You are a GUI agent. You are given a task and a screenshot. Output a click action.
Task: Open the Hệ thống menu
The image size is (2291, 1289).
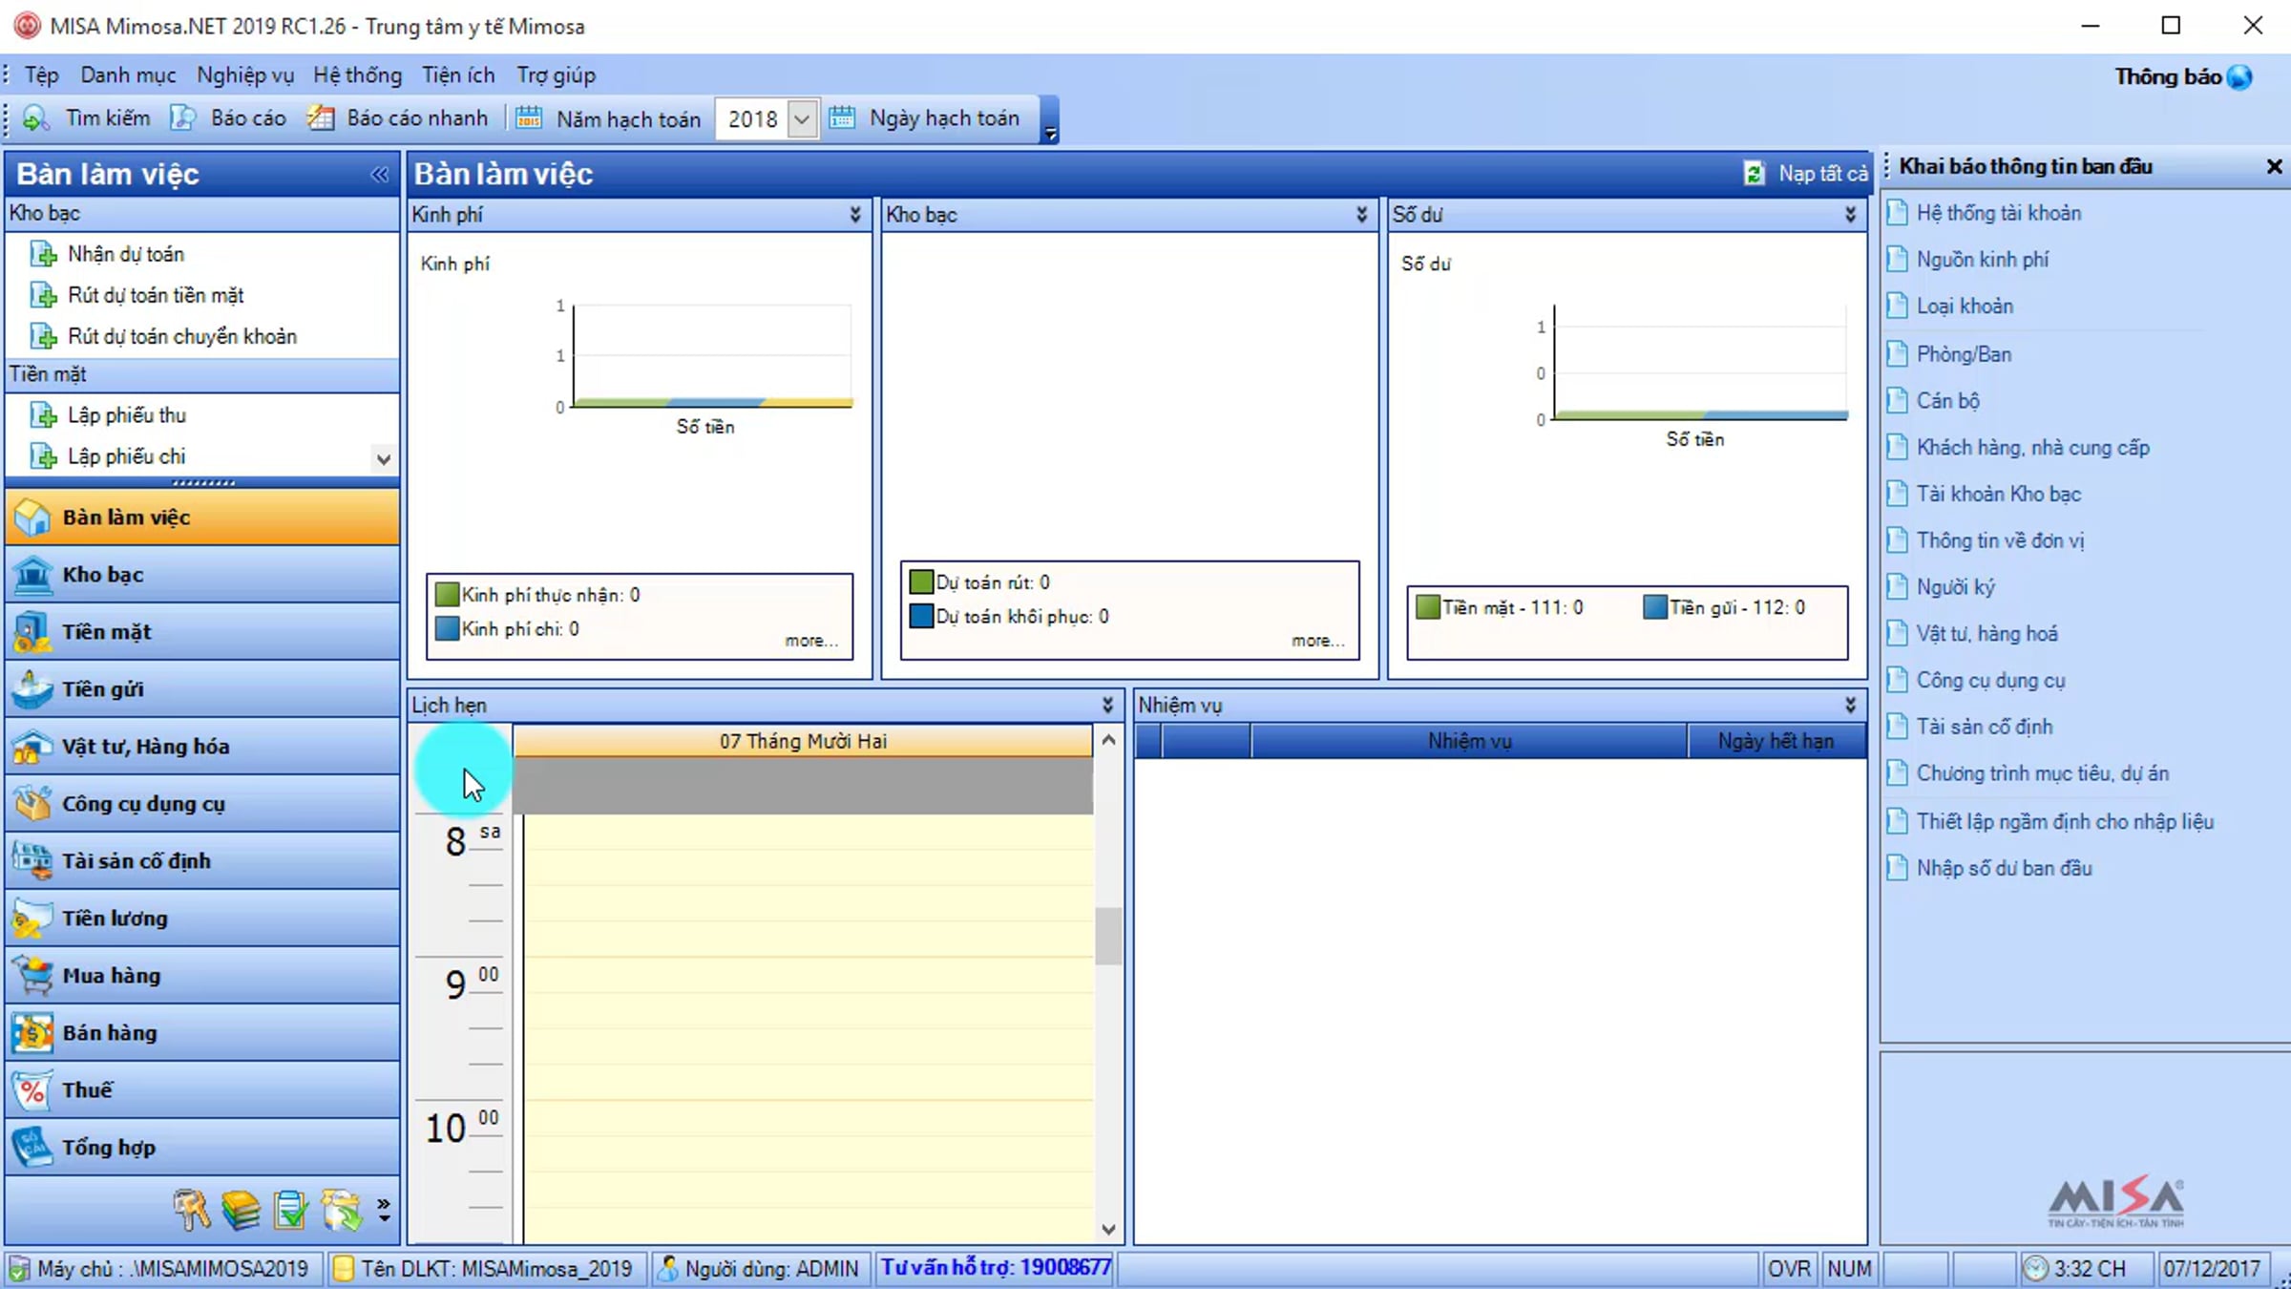[358, 75]
